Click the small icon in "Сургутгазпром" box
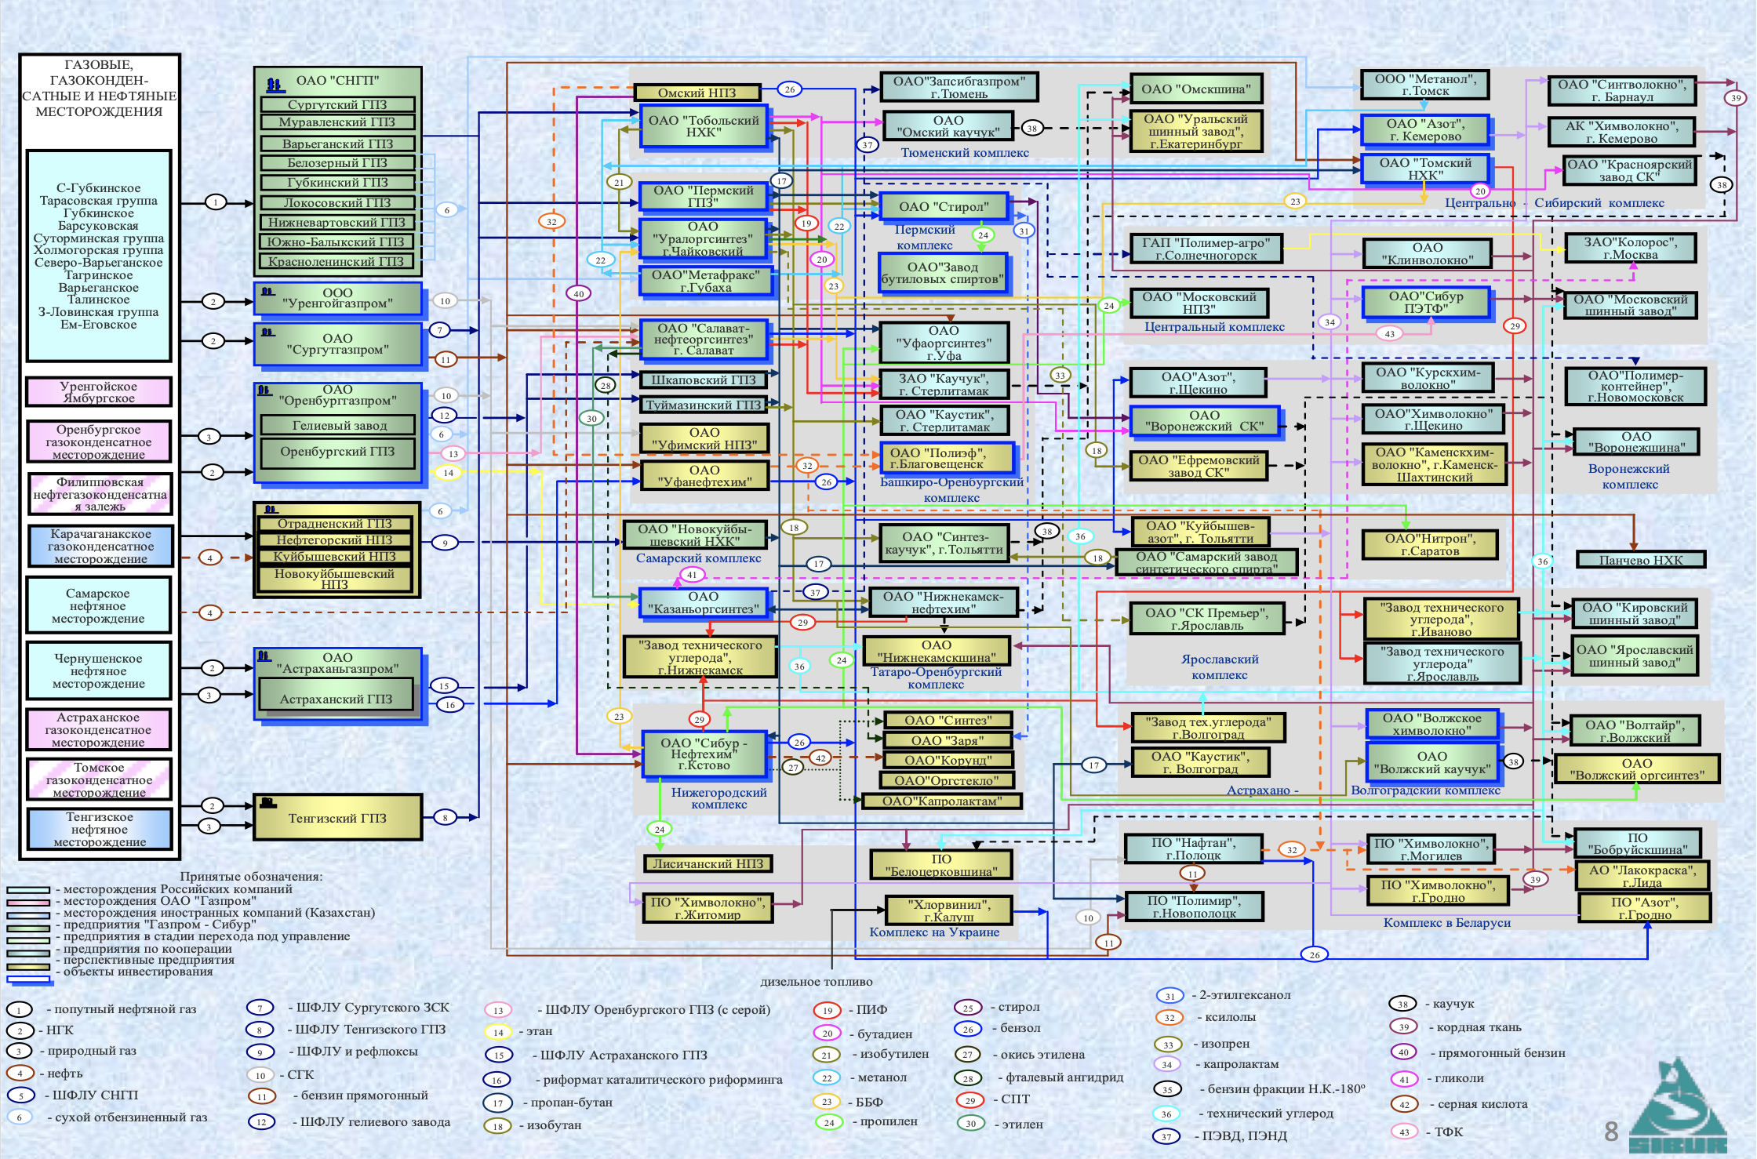 (x=267, y=332)
